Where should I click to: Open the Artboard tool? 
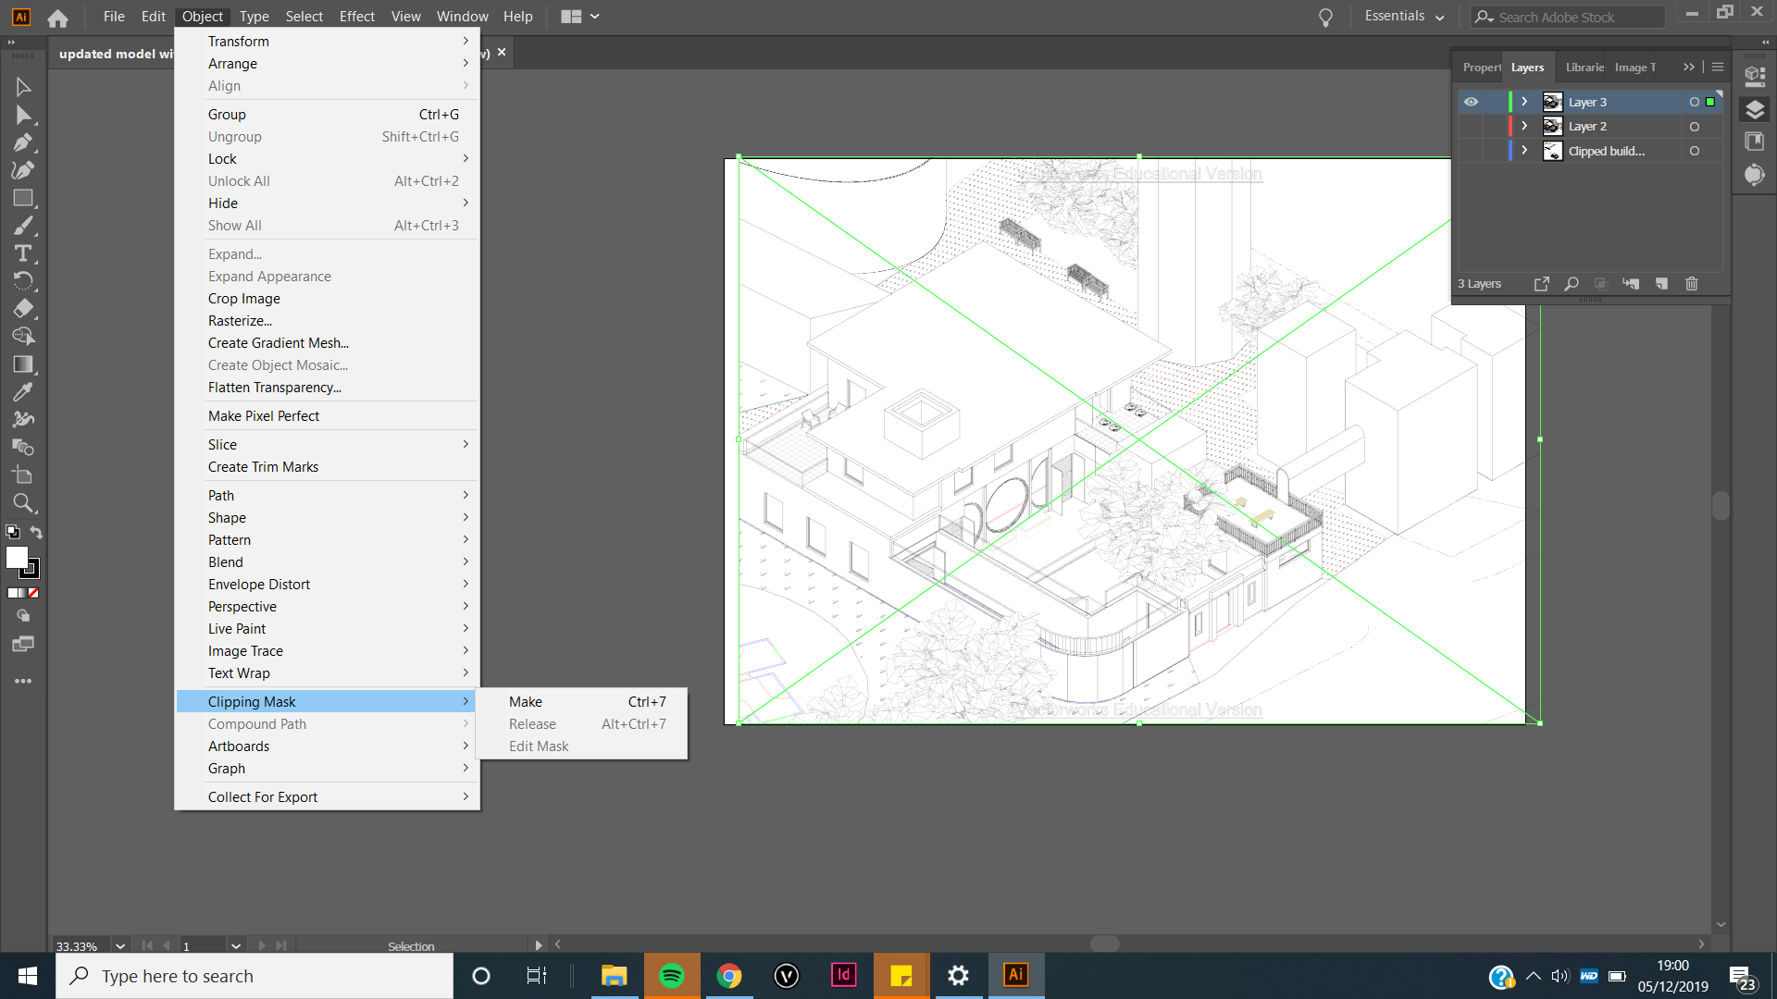click(x=23, y=475)
